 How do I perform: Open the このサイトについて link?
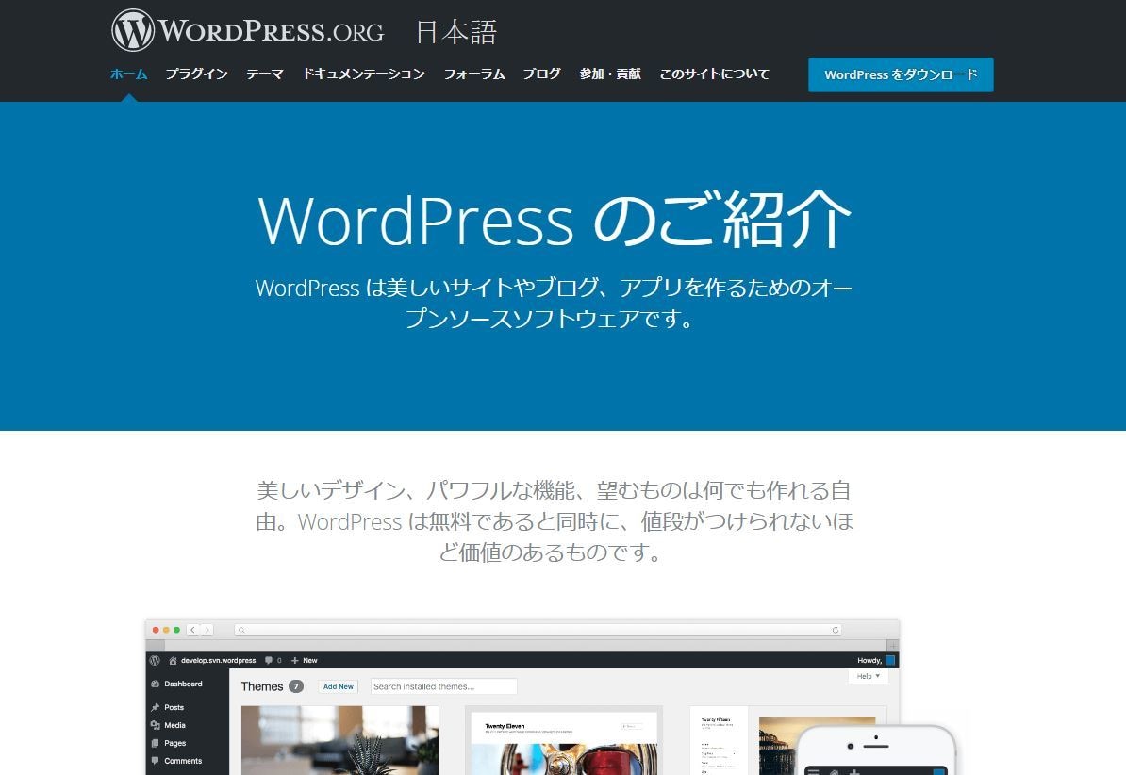tap(715, 74)
